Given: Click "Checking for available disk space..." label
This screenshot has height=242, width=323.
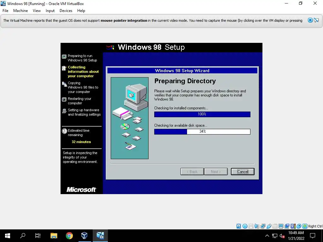Looking at the screenshot, I should click(x=181, y=125).
